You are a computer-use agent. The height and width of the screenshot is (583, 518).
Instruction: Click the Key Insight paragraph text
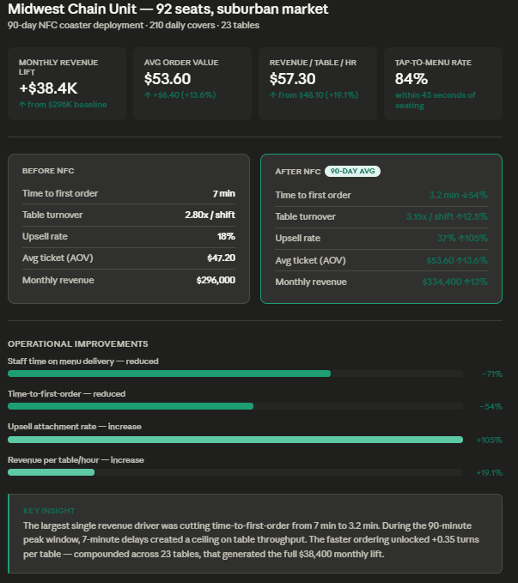click(x=251, y=540)
